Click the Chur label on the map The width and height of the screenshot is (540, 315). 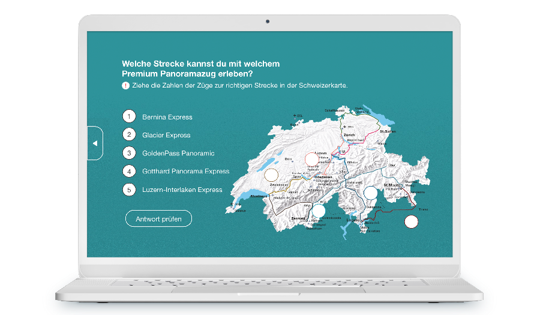pyautogui.click(x=392, y=165)
